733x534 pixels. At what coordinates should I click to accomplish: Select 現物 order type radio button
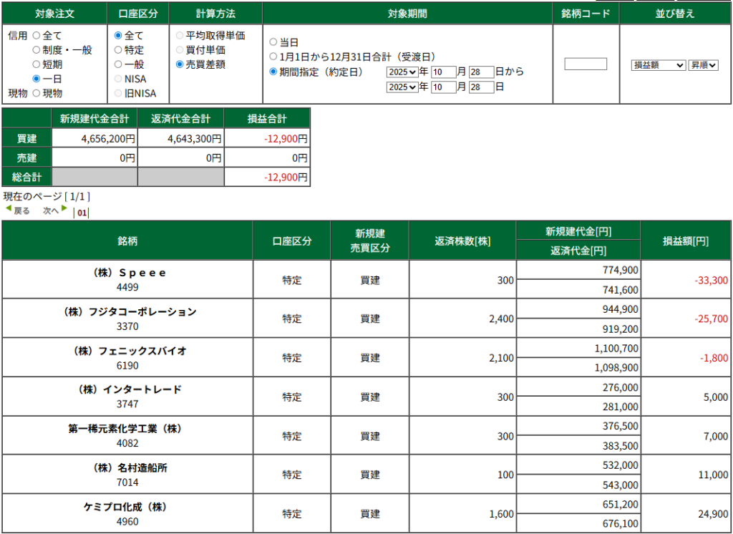[37, 93]
